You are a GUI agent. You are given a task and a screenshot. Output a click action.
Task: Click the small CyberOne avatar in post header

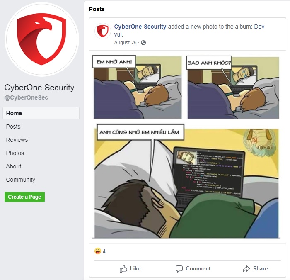103,31
